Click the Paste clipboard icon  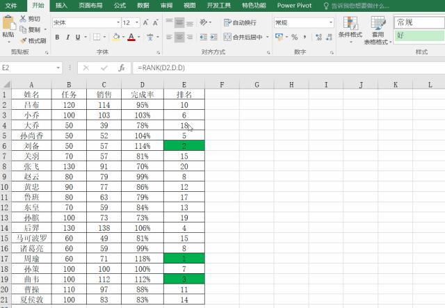coord(8,22)
